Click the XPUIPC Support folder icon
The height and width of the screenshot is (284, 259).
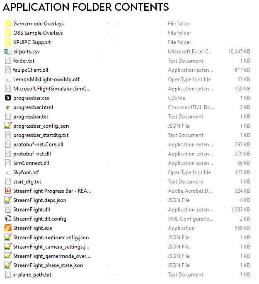8,42
